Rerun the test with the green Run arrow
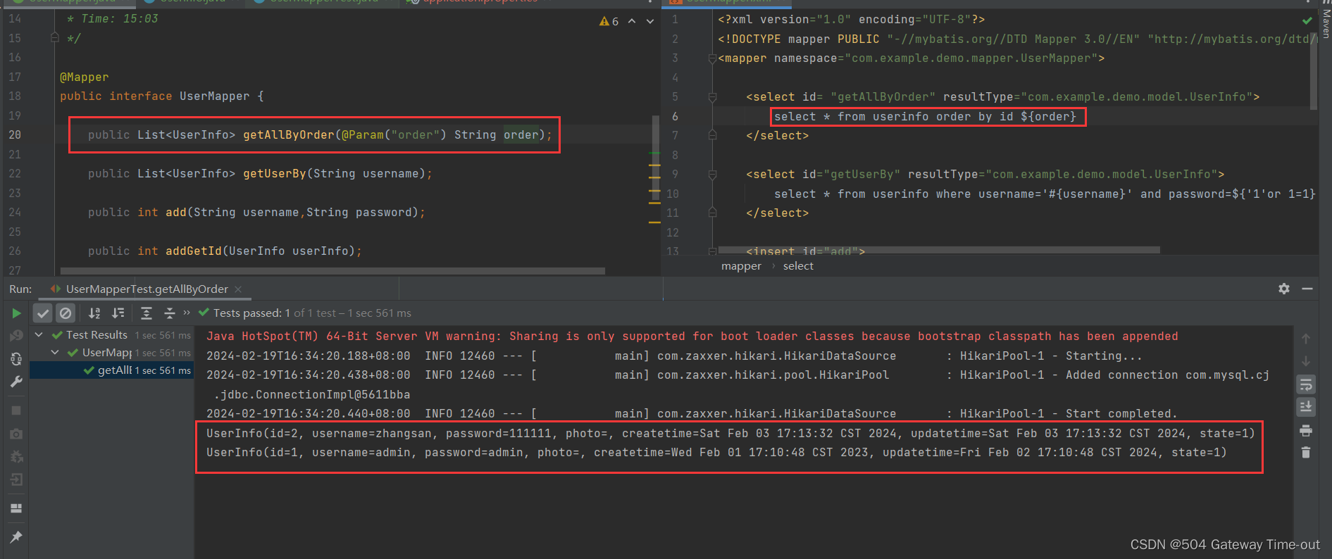 (16, 313)
